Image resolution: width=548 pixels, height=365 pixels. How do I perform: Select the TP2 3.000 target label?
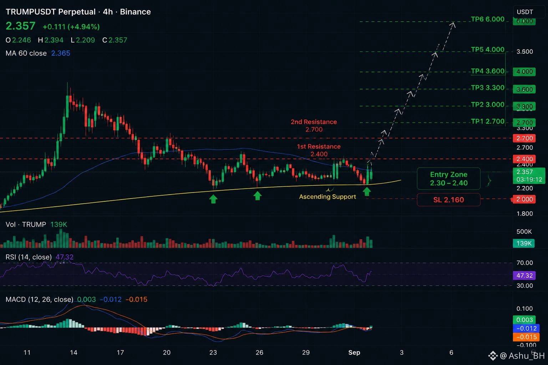(x=488, y=104)
